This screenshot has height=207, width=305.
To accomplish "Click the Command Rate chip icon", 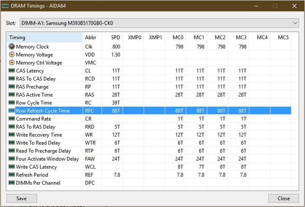I will pos(12,118).
